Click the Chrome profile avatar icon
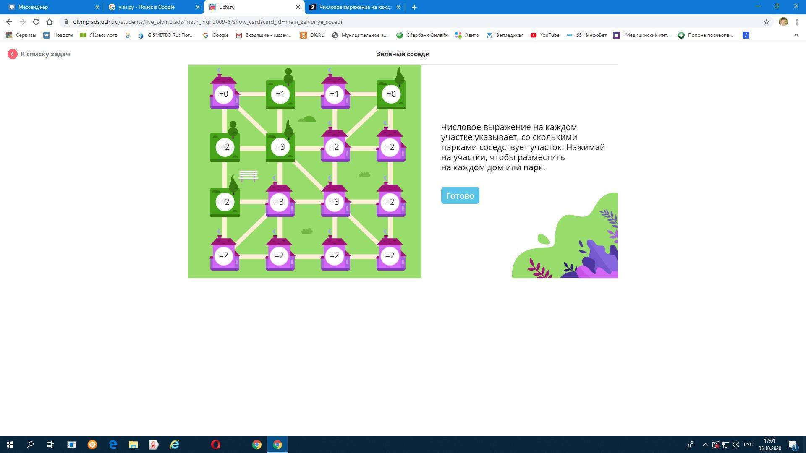806x453 pixels. point(783,22)
